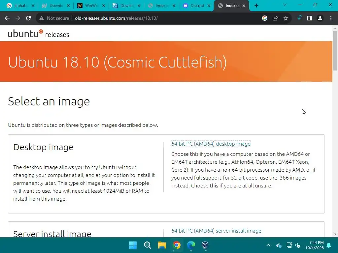
Task: Click the Server install image heading
Action: [x=52, y=234]
